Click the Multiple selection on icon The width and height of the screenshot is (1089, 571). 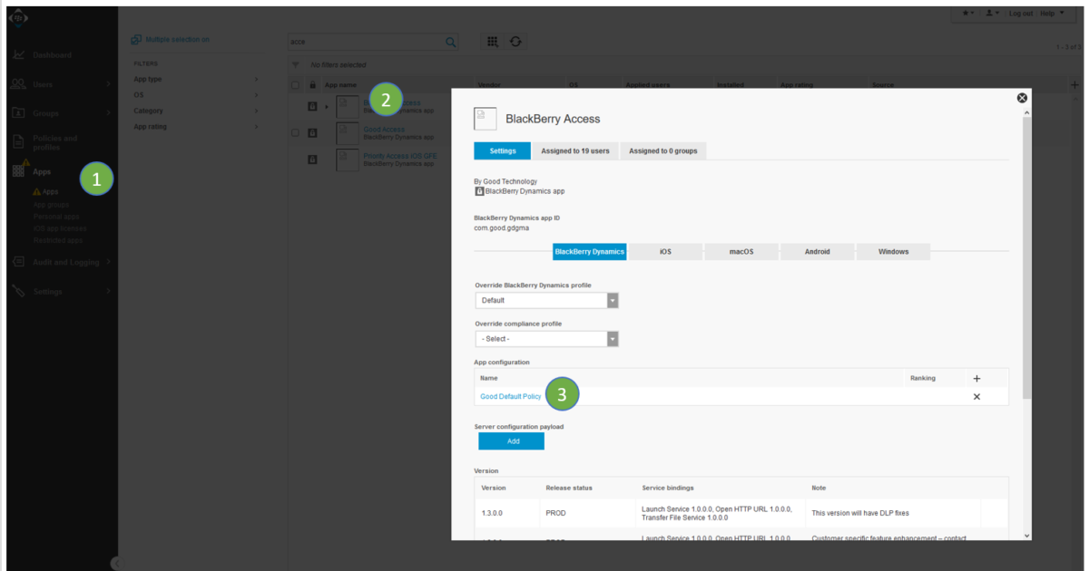tap(136, 40)
